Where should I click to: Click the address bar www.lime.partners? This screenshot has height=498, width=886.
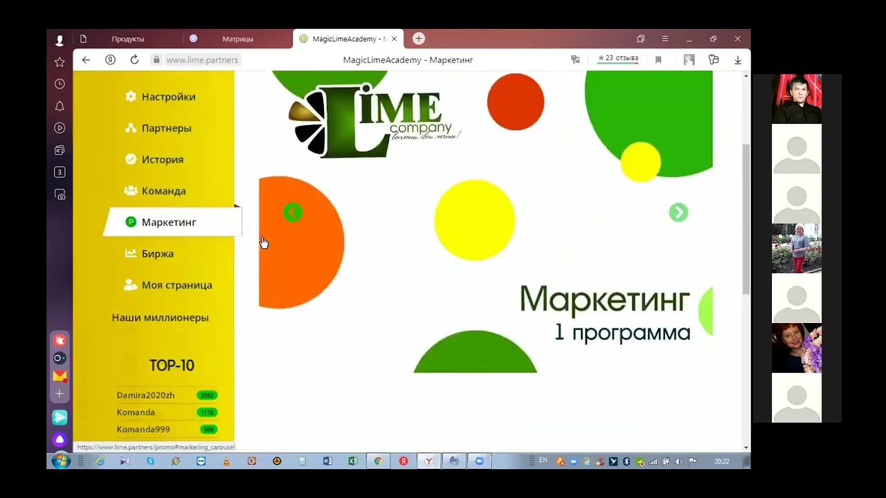[202, 60]
